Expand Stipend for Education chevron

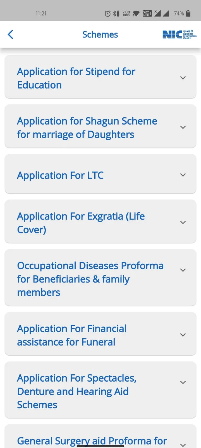click(183, 78)
